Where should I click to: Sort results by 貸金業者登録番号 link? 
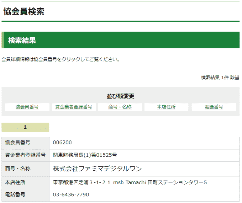point(74,107)
